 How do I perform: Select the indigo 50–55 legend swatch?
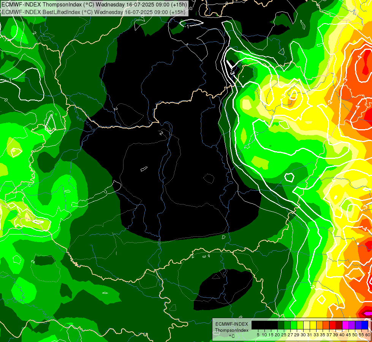358,325
